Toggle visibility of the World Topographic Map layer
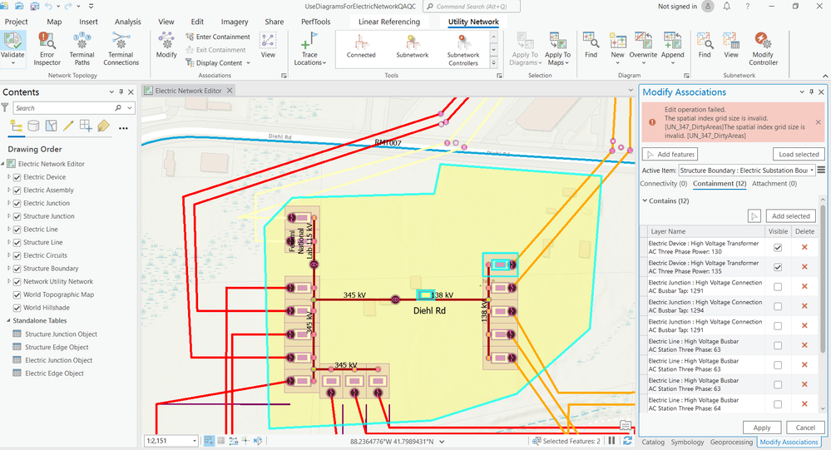This screenshot has height=450, width=831. point(17,294)
